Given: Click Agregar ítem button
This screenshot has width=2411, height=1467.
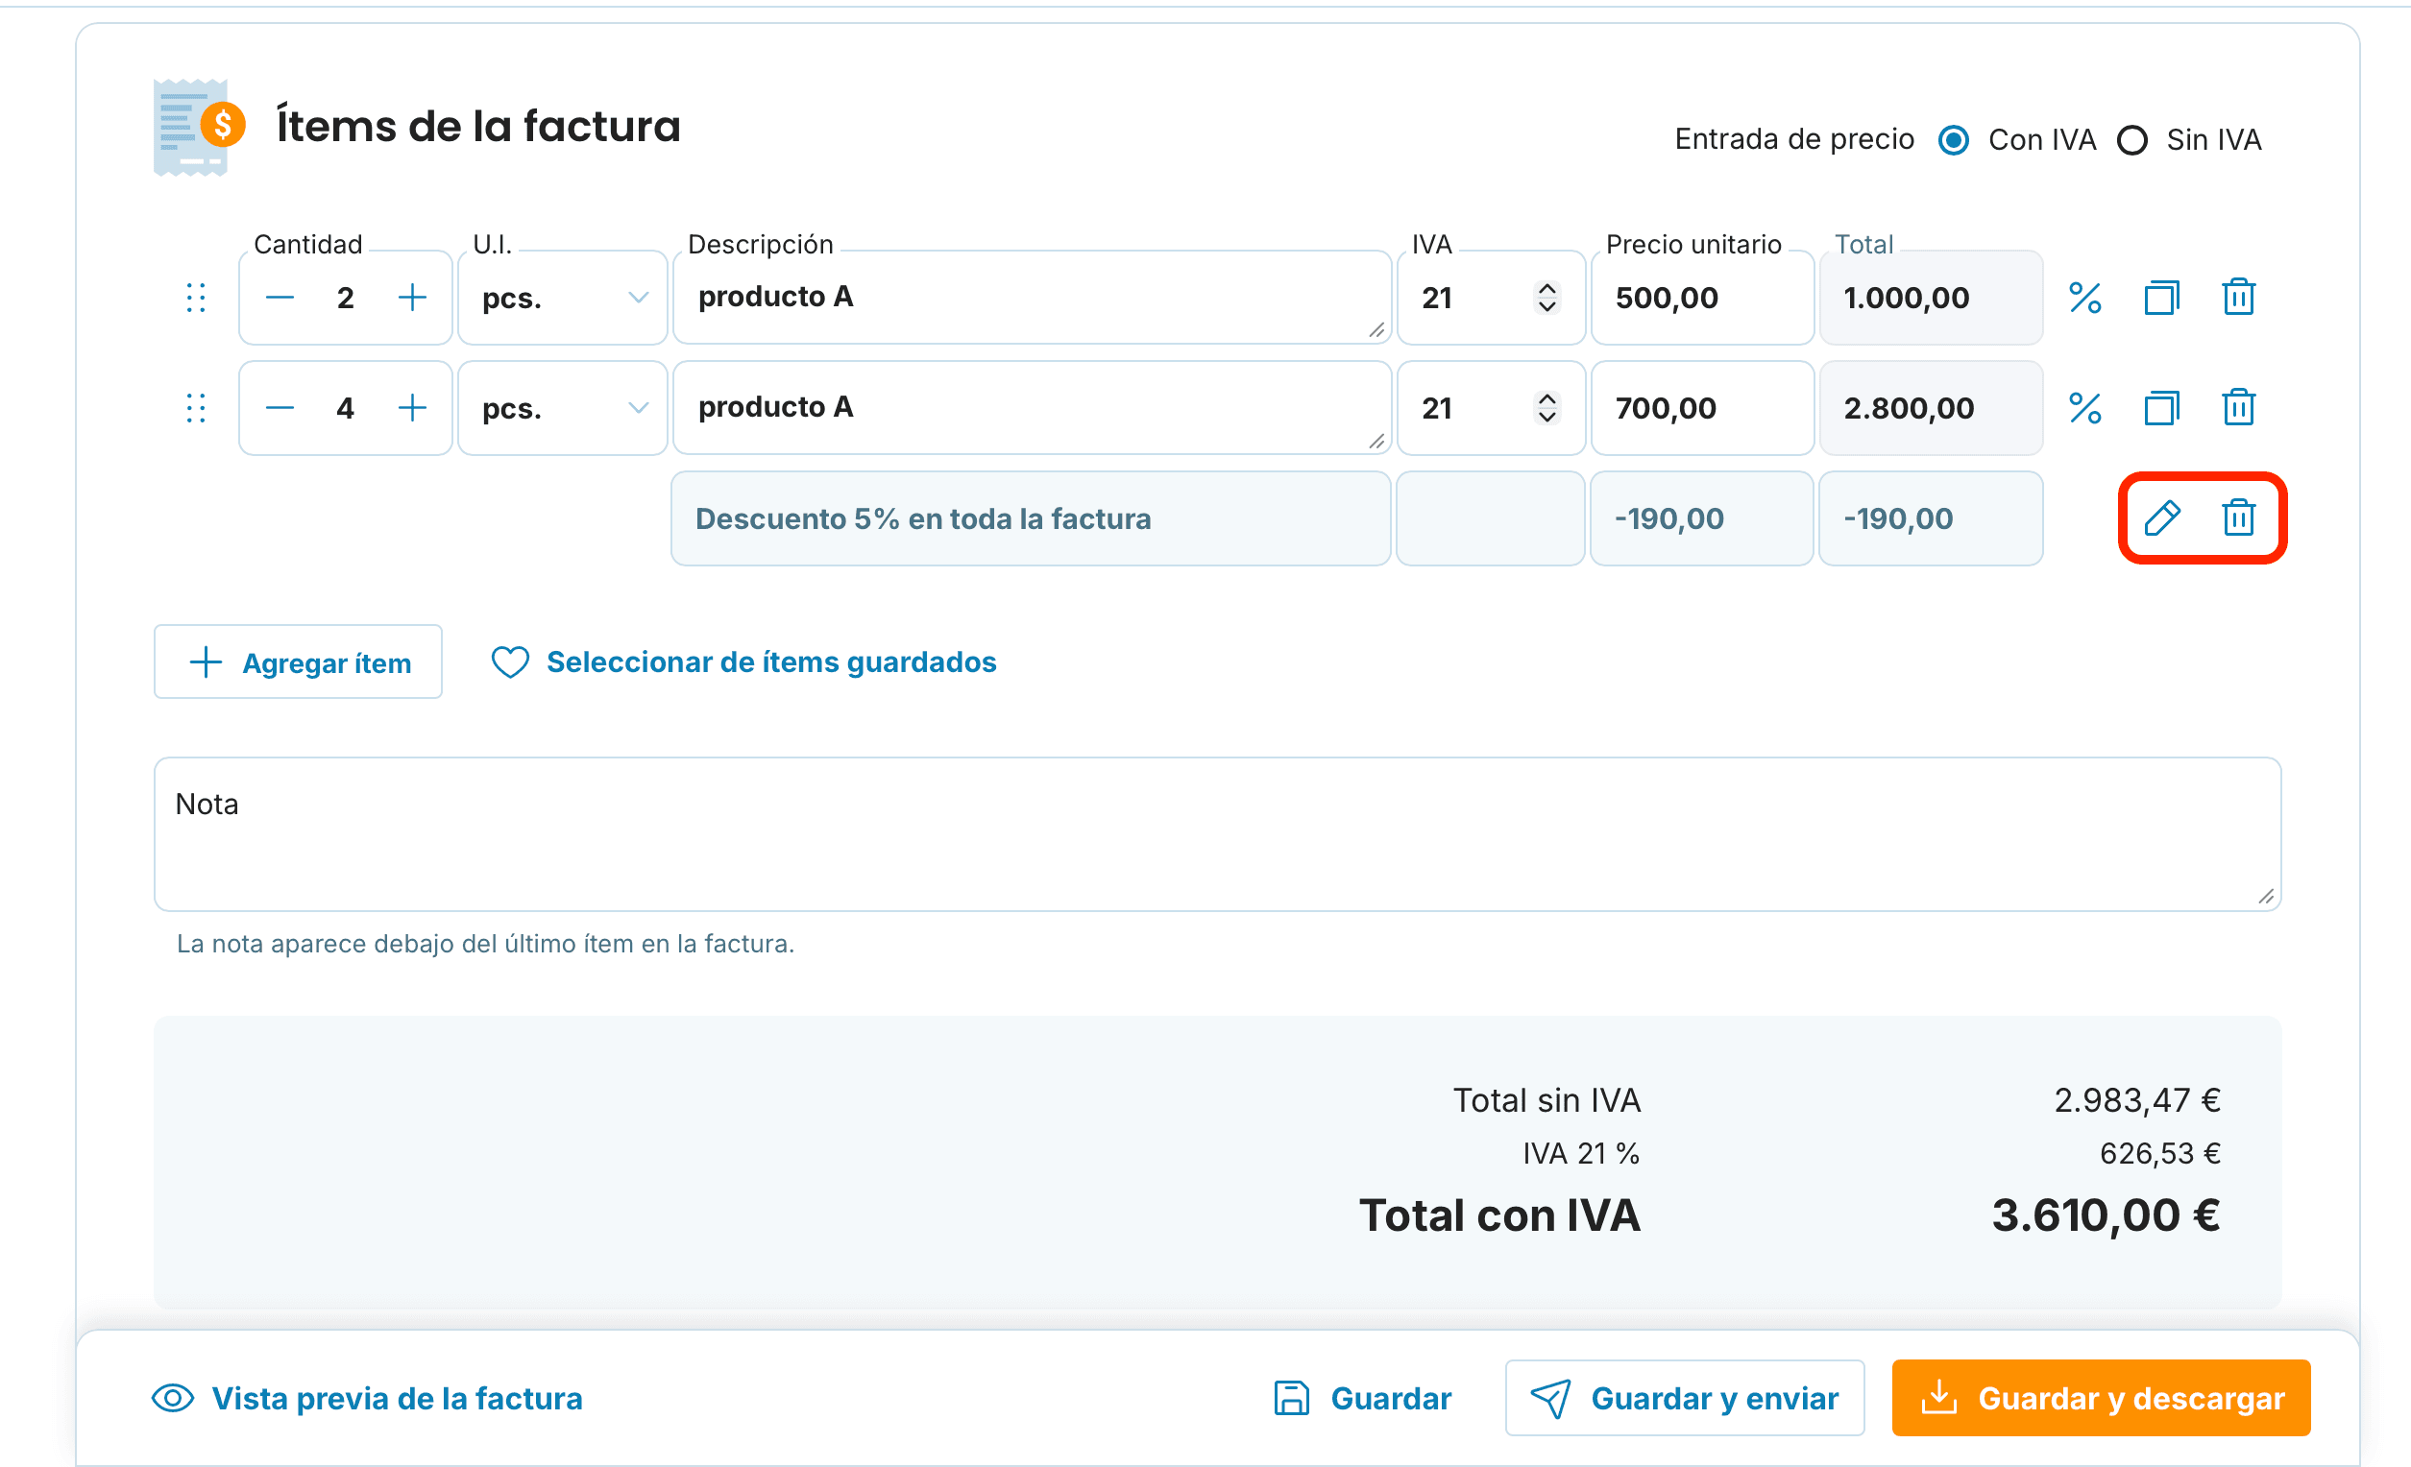Looking at the screenshot, I should click(x=298, y=662).
